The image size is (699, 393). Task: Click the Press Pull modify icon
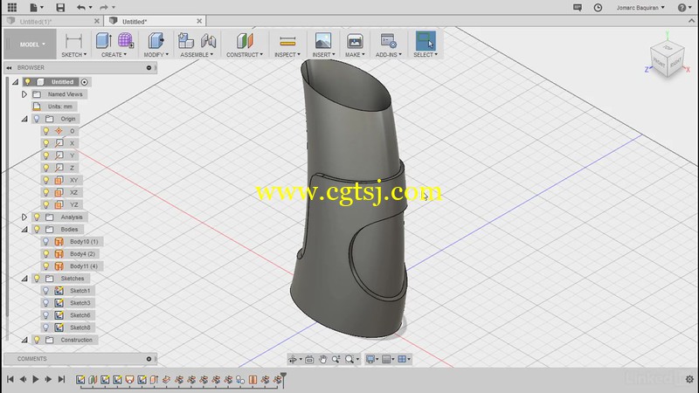[156, 40]
